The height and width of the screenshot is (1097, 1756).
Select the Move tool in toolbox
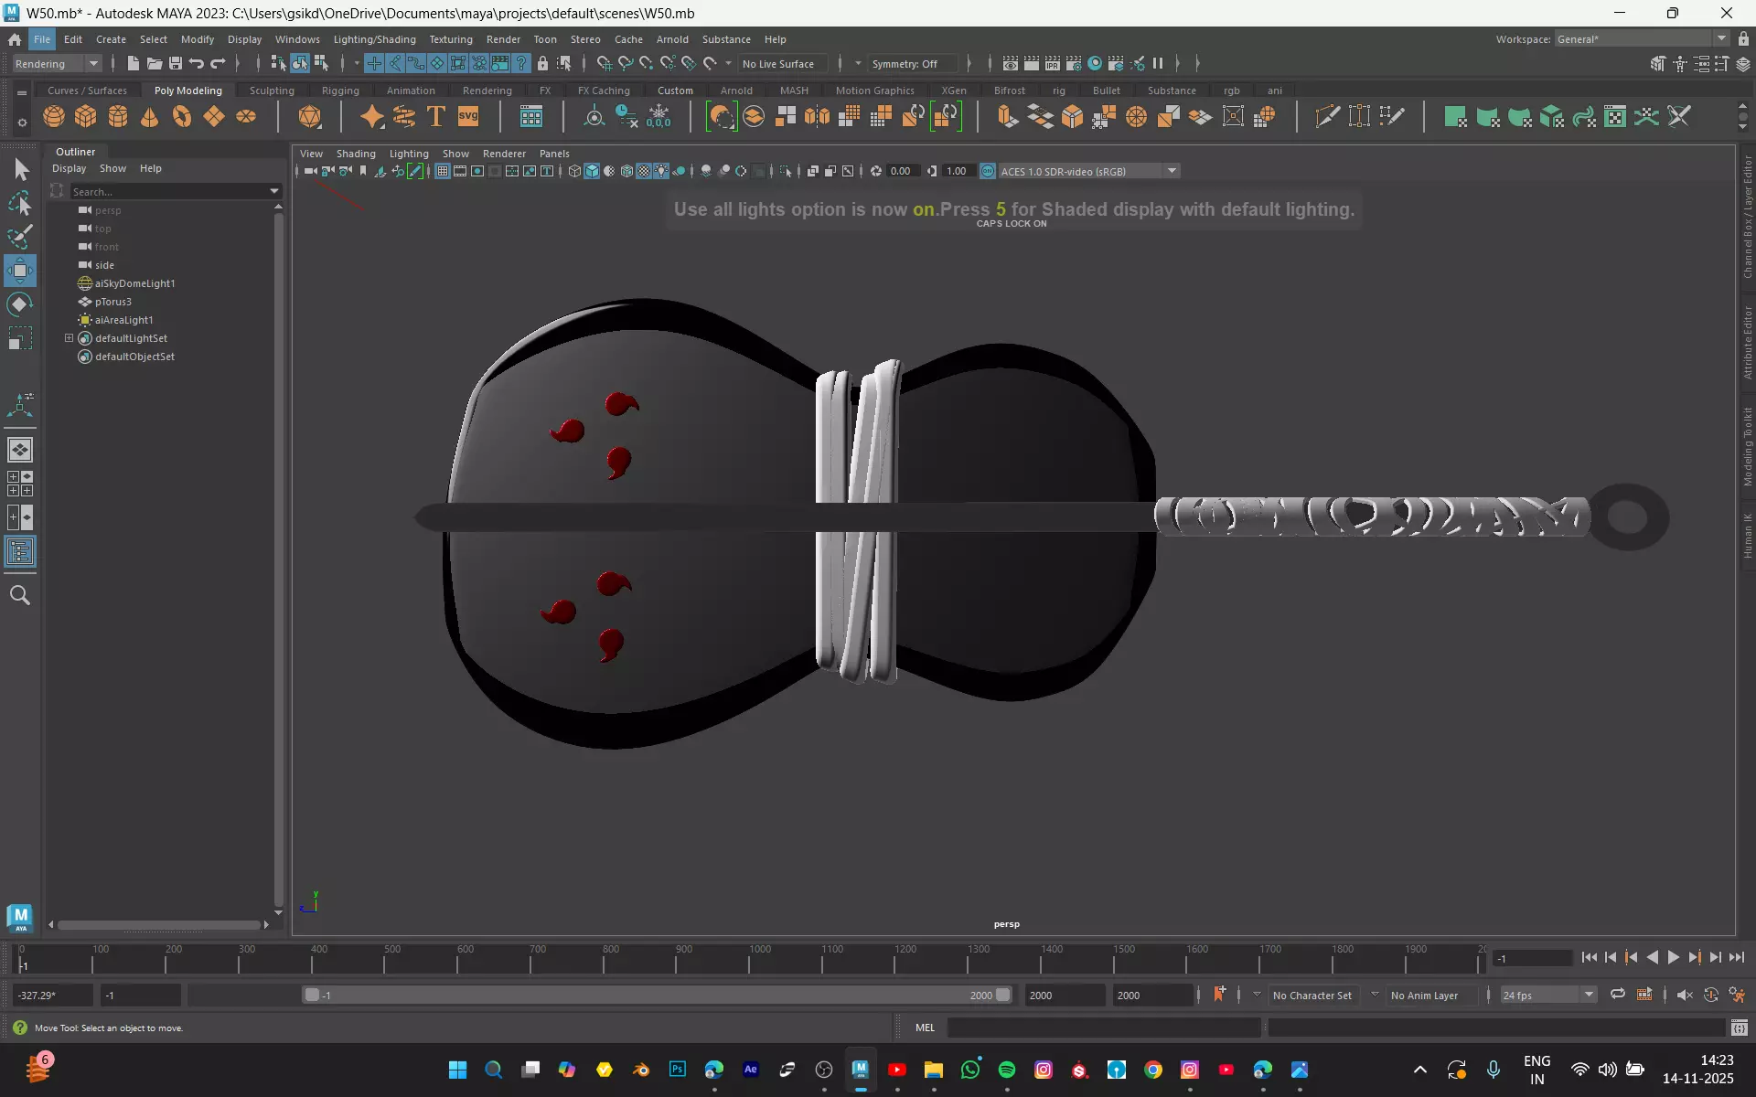[20, 271]
